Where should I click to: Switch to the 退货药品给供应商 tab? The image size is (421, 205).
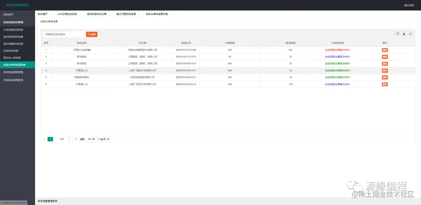(96, 14)
